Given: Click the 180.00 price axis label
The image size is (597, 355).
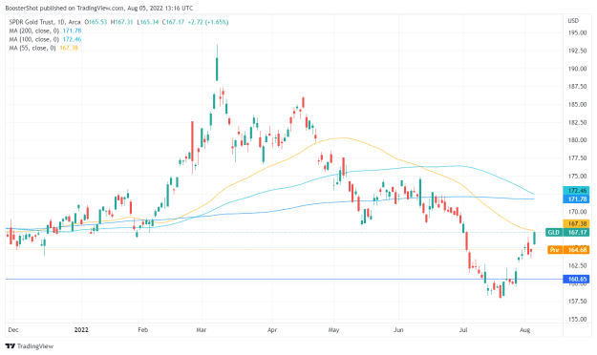Looking at the screenshot, I should 577,140.
